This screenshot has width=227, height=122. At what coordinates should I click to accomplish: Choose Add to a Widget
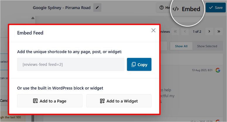pyautogui.click(x=119, y=101)
